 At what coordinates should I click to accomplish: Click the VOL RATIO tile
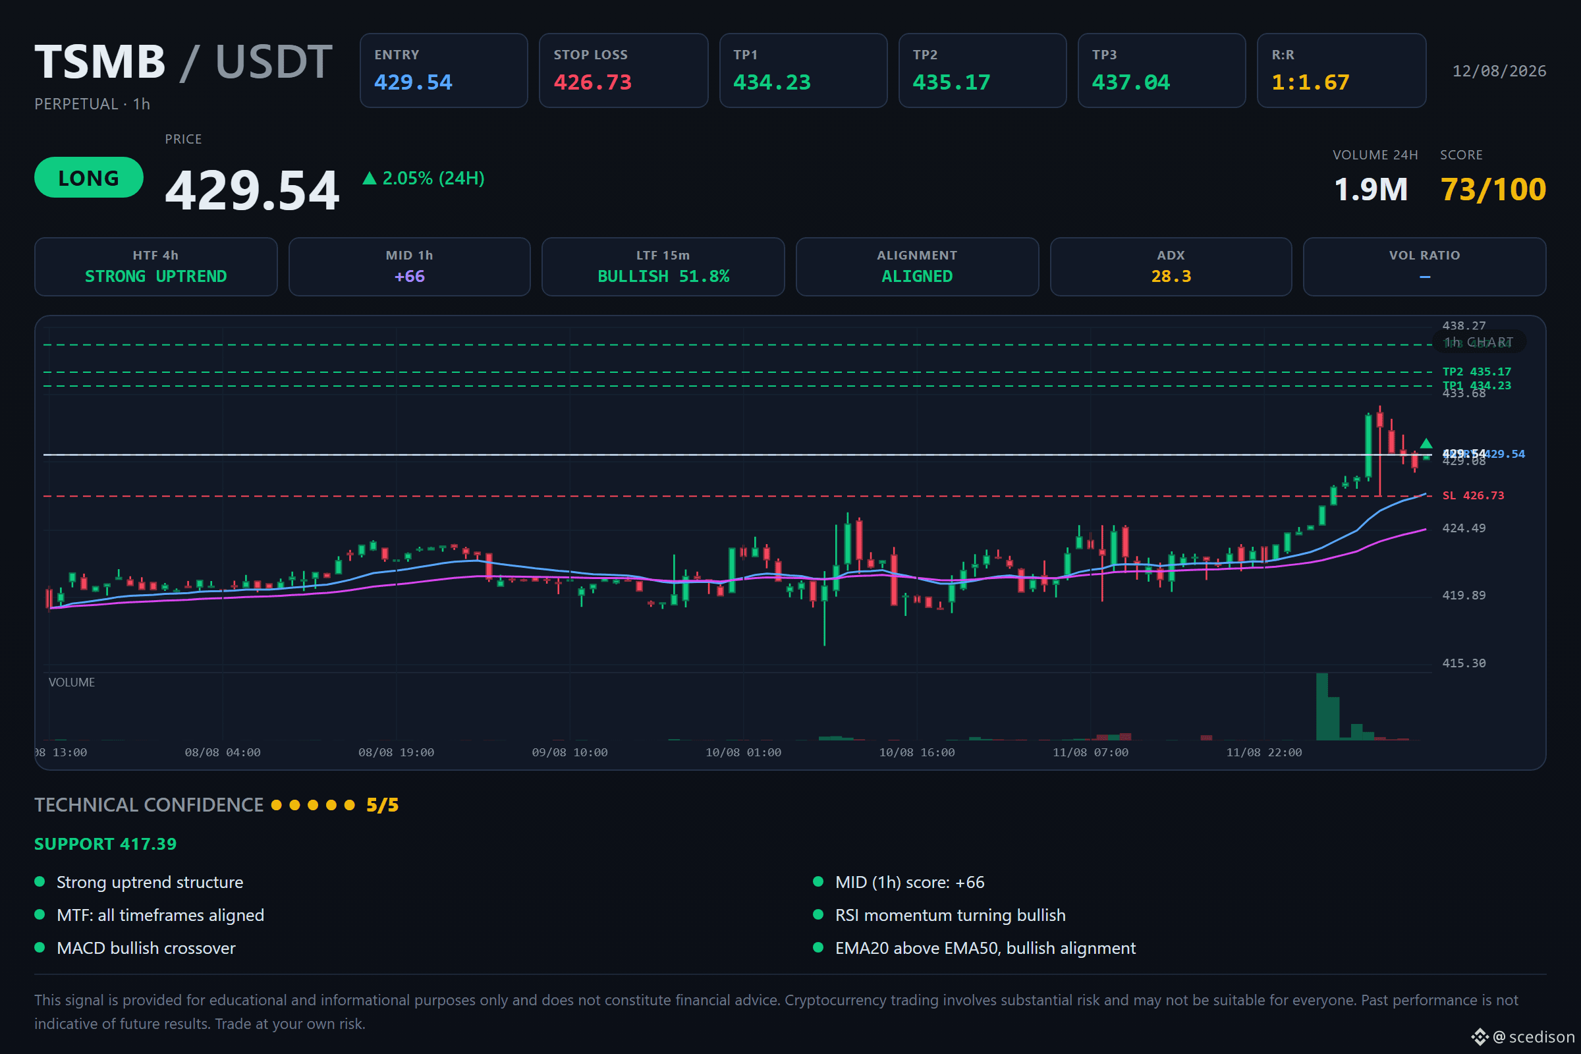(1424, 267)
